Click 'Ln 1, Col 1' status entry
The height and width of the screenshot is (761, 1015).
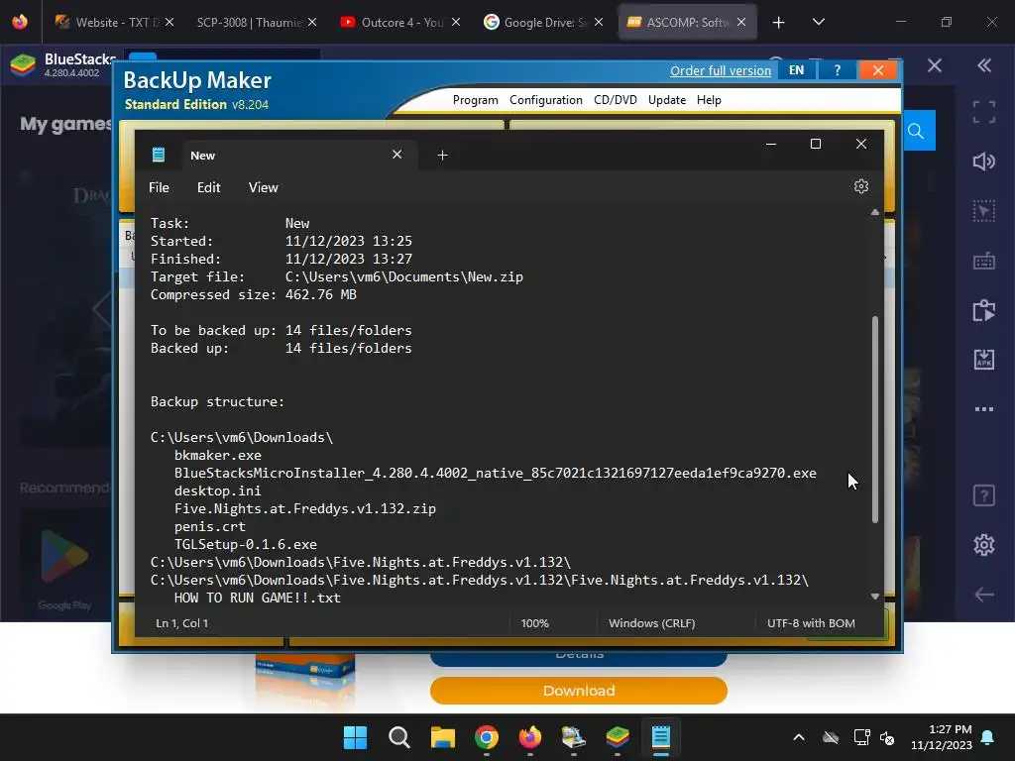[x=182, y=623]
